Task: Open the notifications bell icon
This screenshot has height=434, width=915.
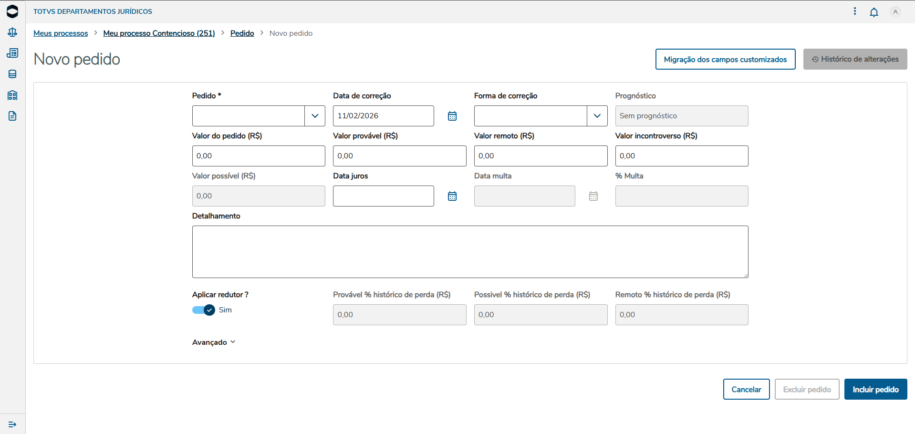Action: point(874,12)
